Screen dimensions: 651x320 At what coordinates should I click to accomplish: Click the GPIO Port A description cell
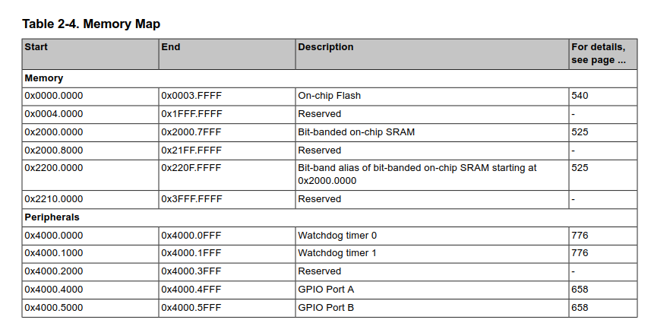coord(326,290)
